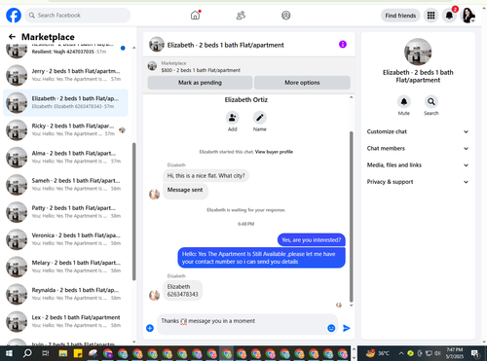Select Elizabeth's conversation in list
This screenshot has height=361, width=487.
click(65, 102)
